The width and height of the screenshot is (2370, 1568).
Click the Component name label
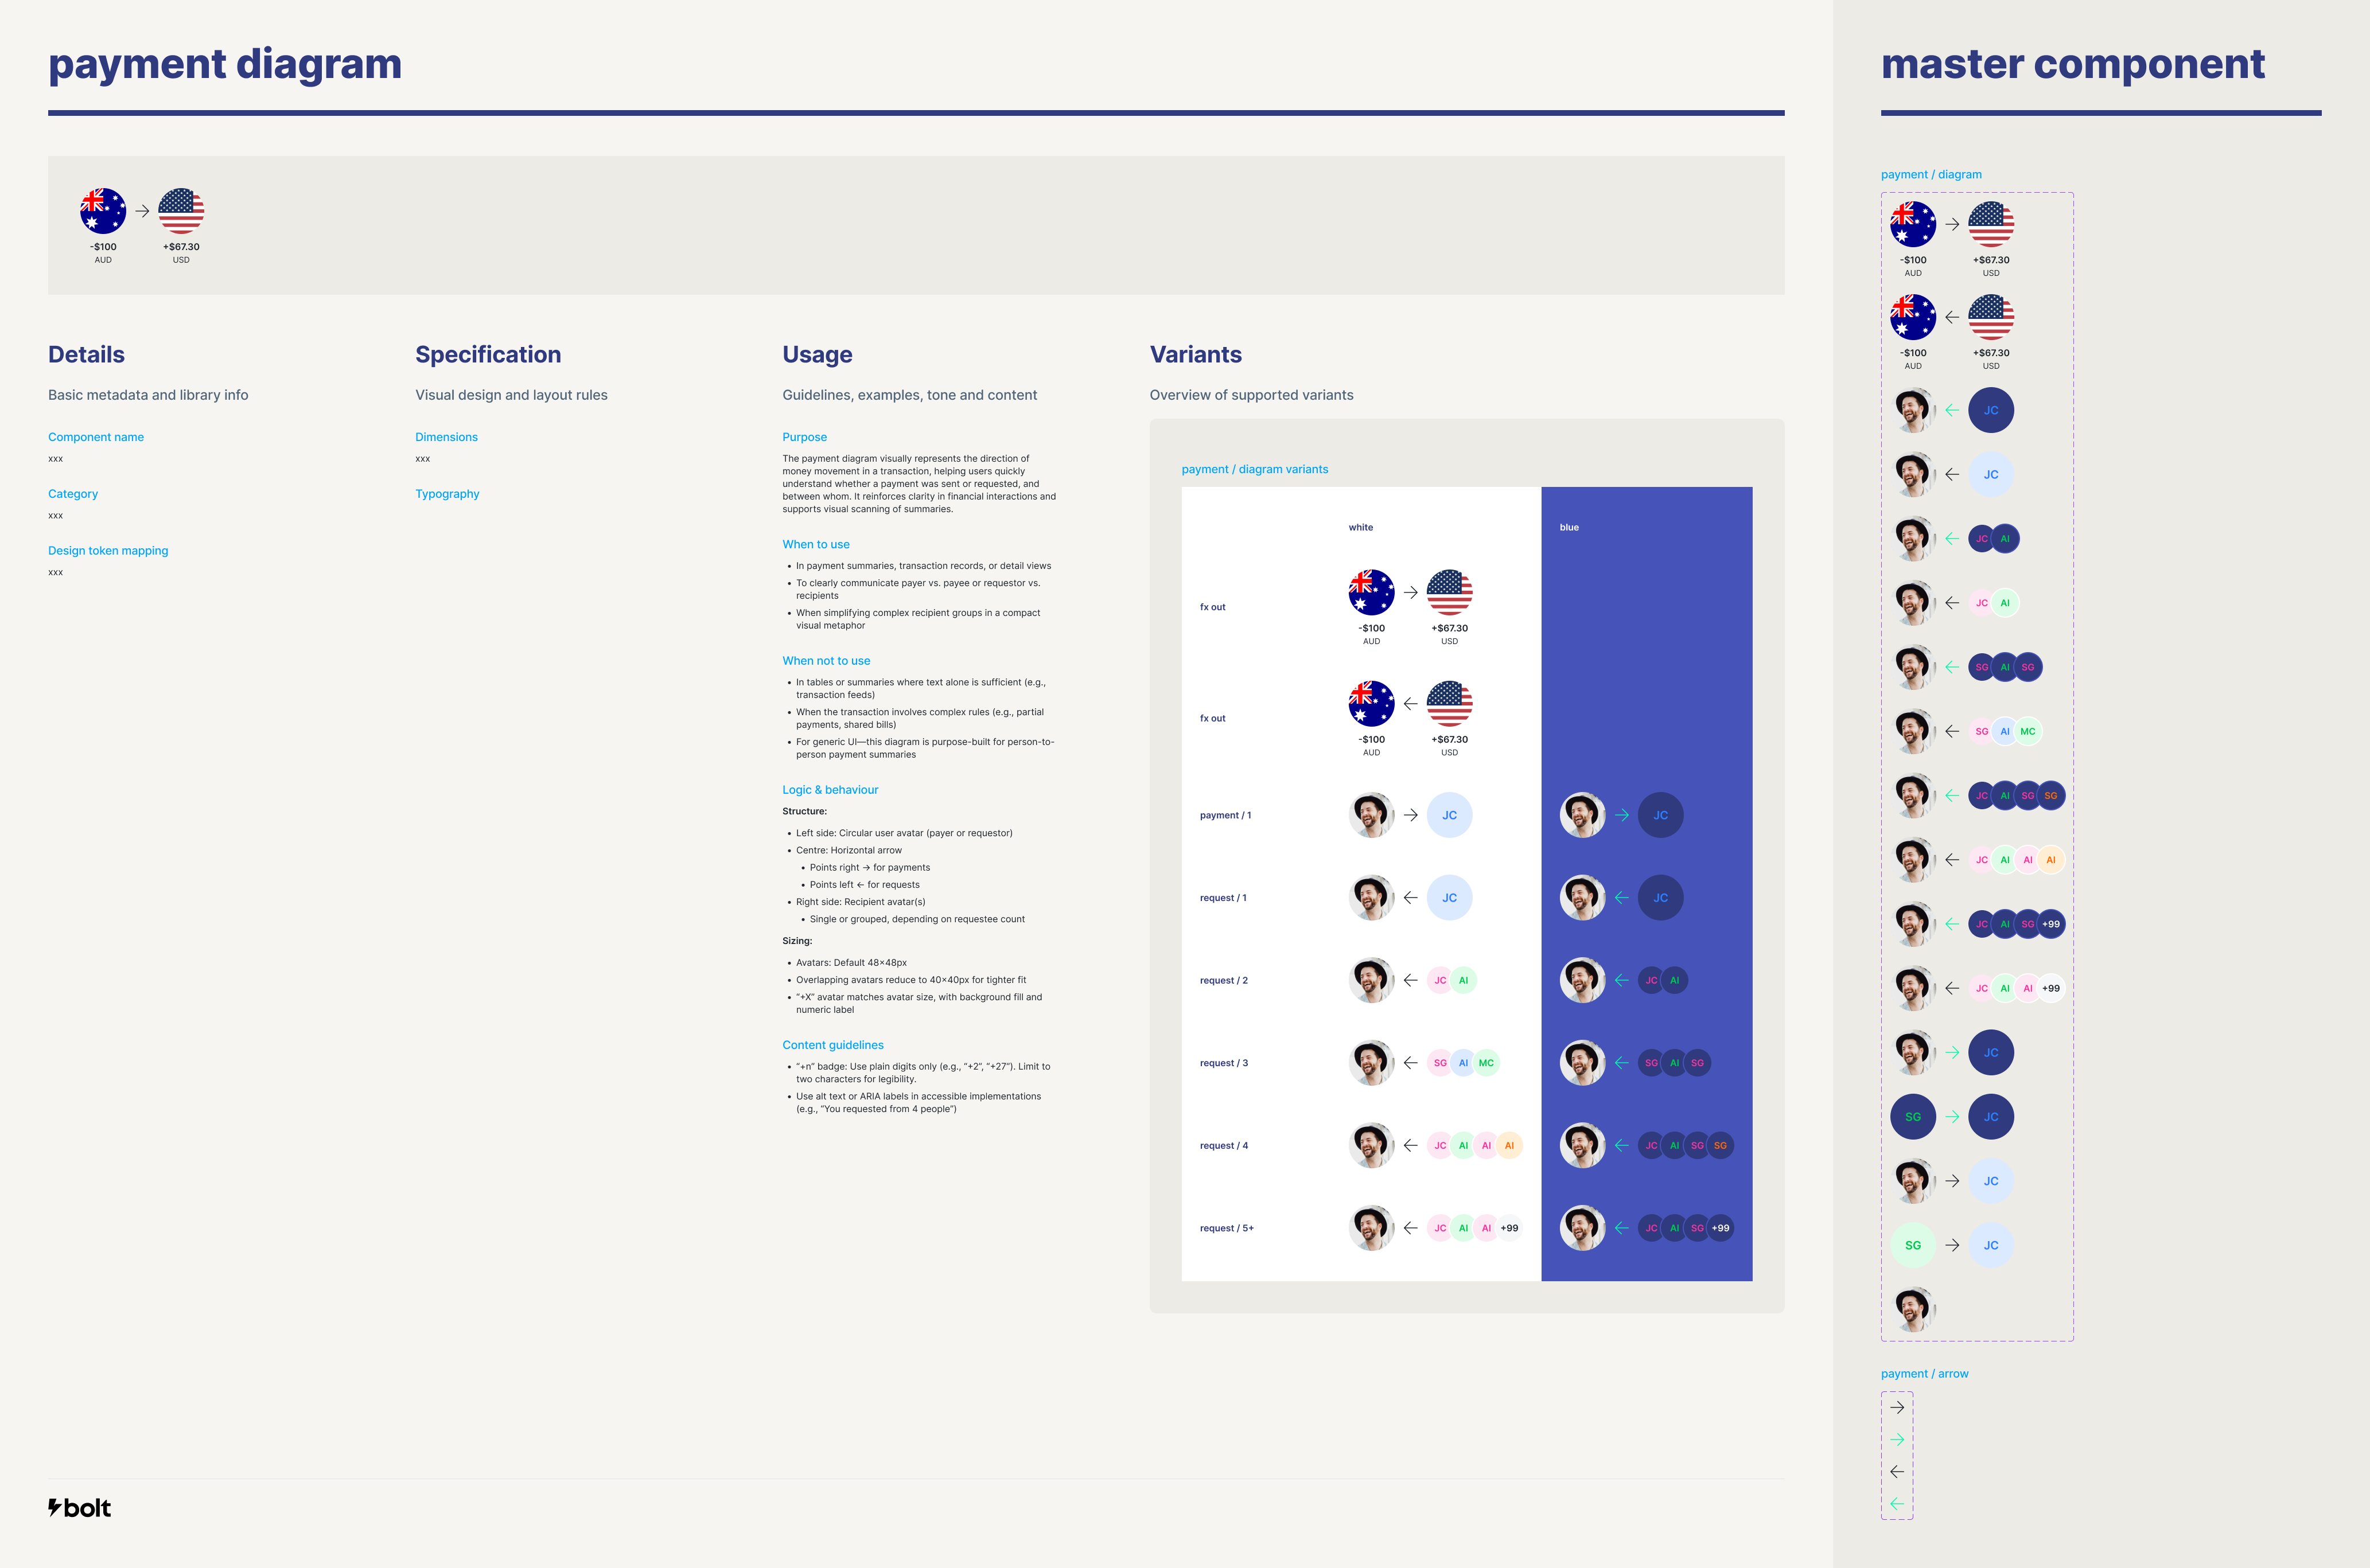click(96, 437)
